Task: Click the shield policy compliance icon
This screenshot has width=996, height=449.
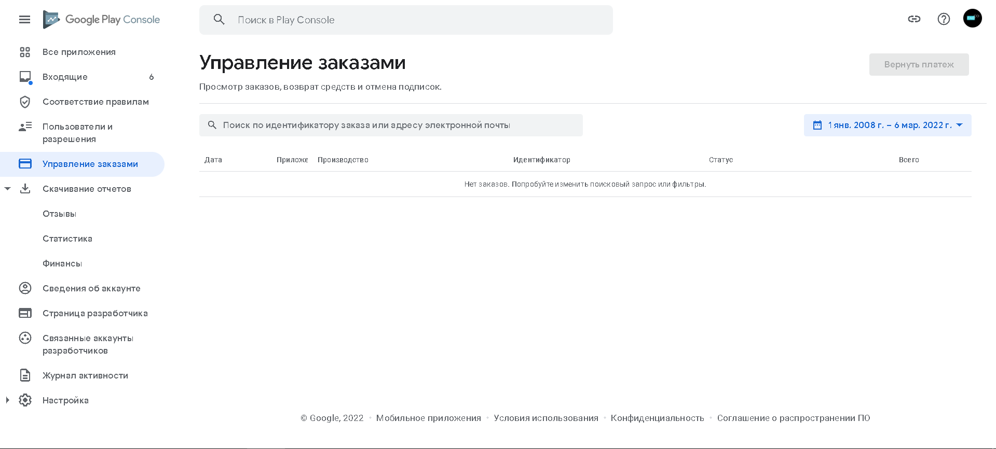Action: 25,102
